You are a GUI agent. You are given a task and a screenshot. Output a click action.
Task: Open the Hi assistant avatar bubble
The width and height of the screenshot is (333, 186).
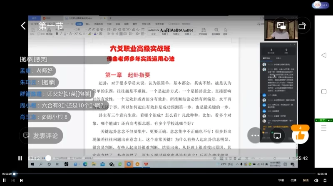pyautogui.click(x=320, y=5)
